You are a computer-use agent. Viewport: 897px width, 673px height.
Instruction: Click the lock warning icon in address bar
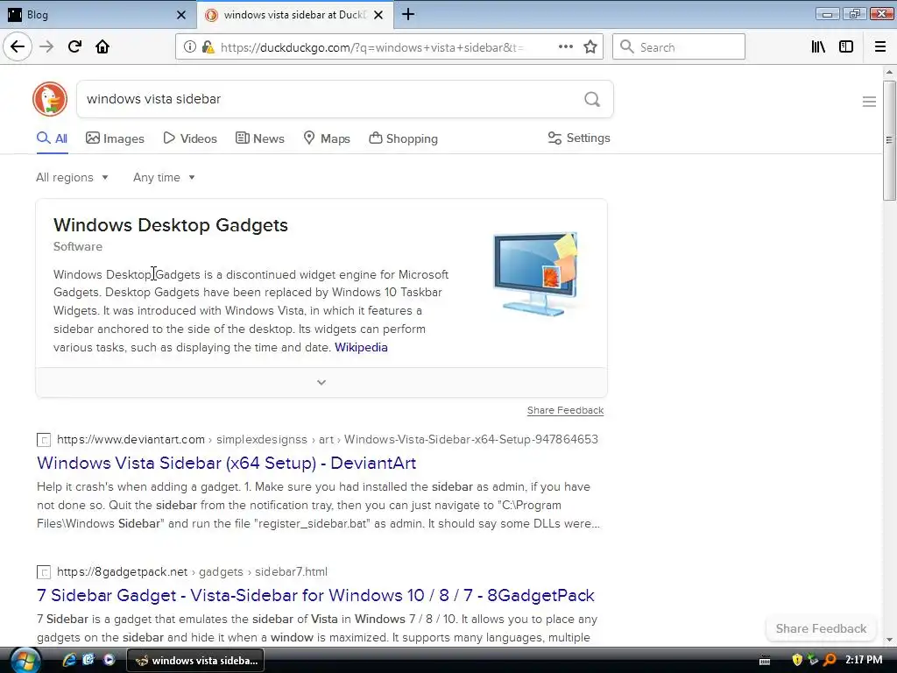tap(208, 47)
